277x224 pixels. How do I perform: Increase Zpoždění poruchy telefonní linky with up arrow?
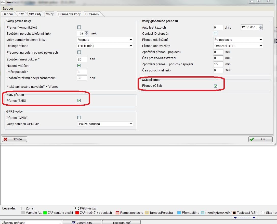click(87, 32)
